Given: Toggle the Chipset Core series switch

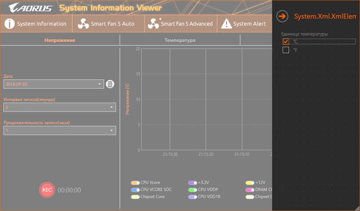Looking at the screenshot, I should pyautogui.click(x=135, y=197).
